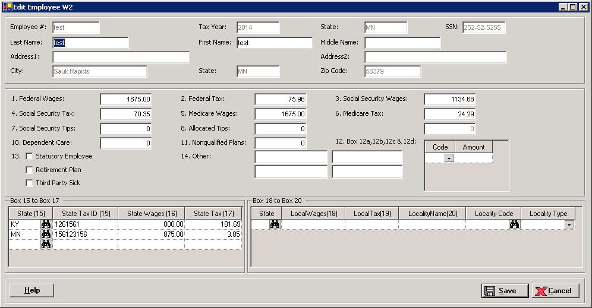
Task: Edit the Medicare Wages field
Action: [x=280, y=114]
